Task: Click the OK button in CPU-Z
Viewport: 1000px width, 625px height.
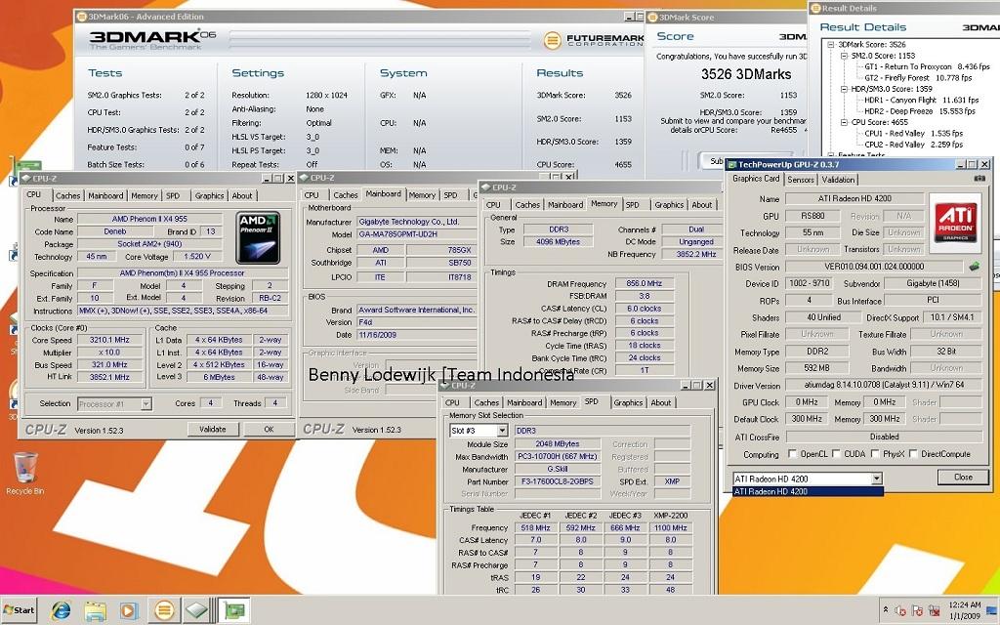Action: (x=270, y=430)
